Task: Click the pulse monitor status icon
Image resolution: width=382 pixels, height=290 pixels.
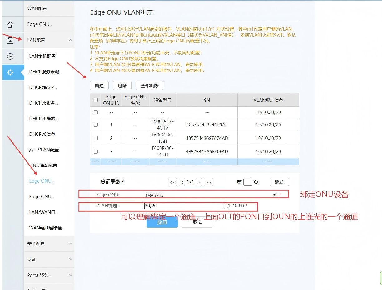Action: click(x=10, y=57)
